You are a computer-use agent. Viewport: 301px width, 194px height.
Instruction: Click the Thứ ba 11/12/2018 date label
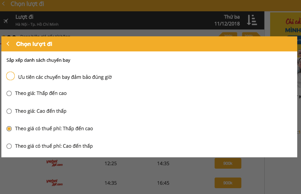227,20
